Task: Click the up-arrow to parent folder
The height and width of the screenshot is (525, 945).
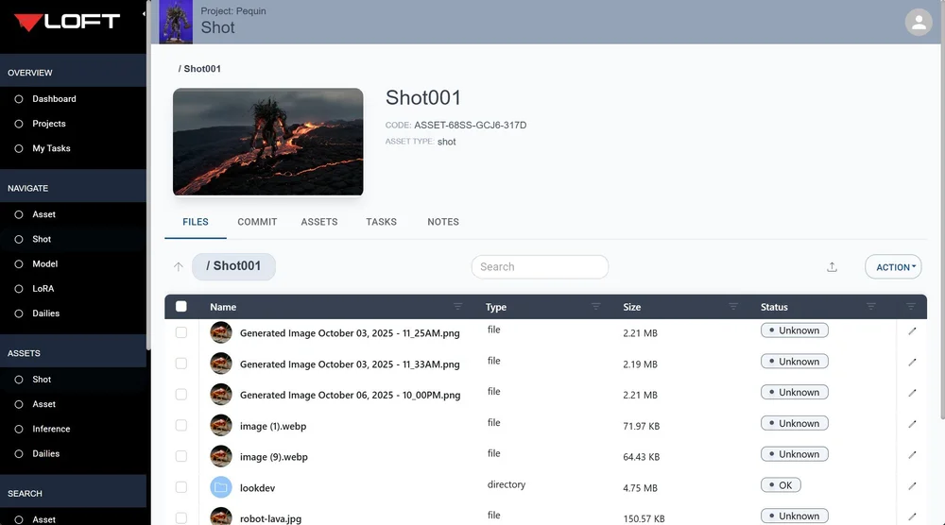Action: (x=179, y=266)
